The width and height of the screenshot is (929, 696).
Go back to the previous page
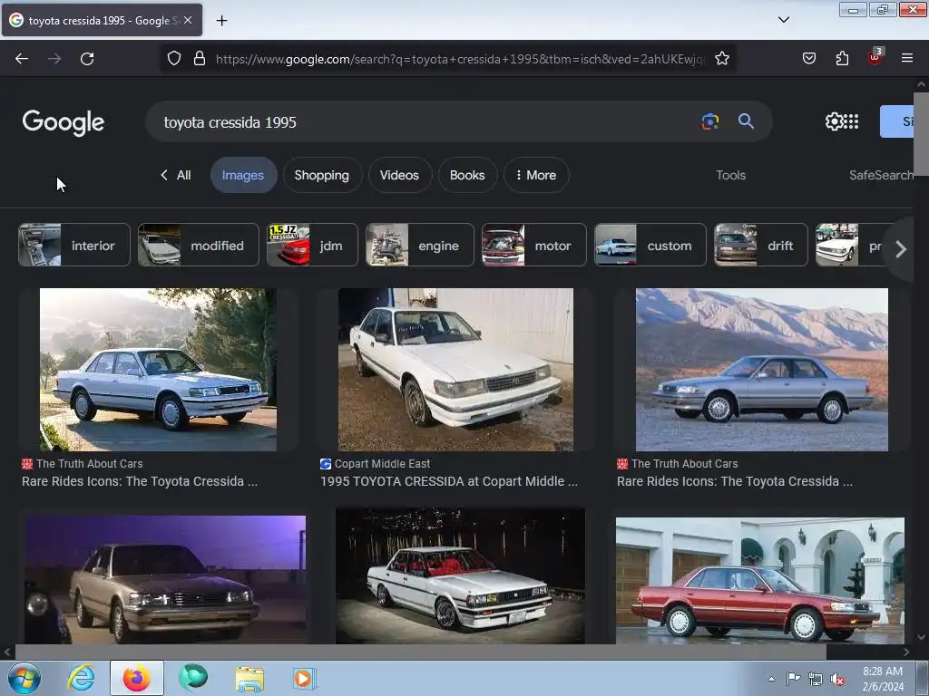(x=22, y=59)
